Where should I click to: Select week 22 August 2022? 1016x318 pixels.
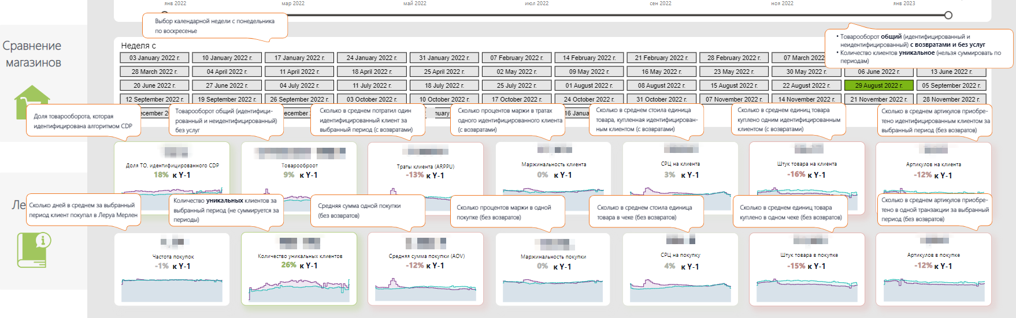point(806,85)
